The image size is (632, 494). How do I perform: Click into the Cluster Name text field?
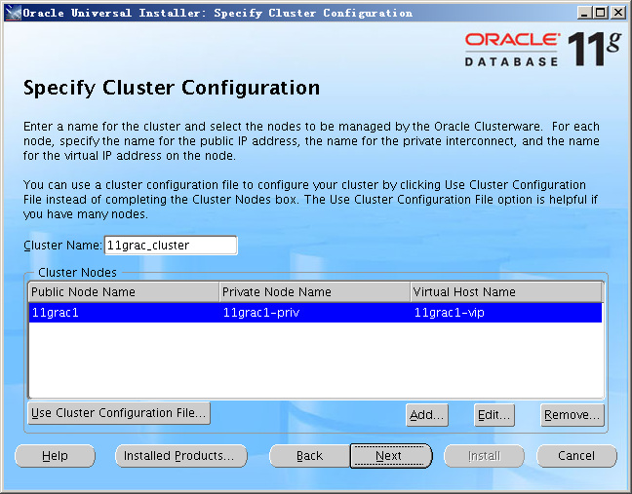169,246
